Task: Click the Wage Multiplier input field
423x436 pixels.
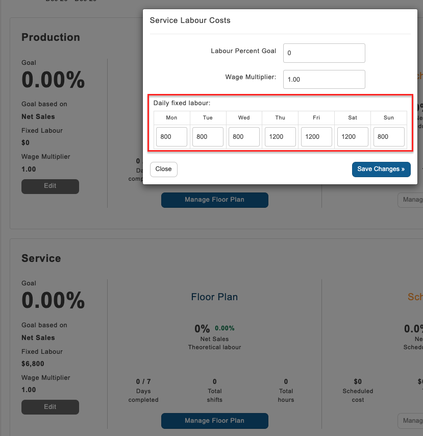Action: (x=324, y=80)
